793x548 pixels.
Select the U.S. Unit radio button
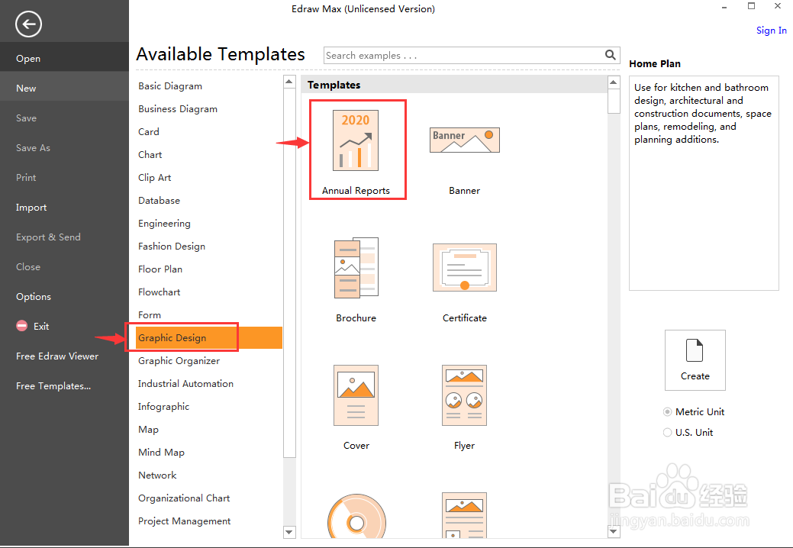pos(668,432)
